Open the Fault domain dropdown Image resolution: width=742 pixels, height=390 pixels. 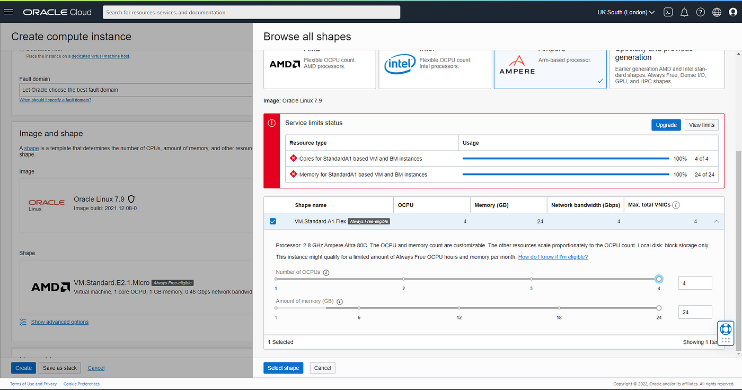coord(136,90)
